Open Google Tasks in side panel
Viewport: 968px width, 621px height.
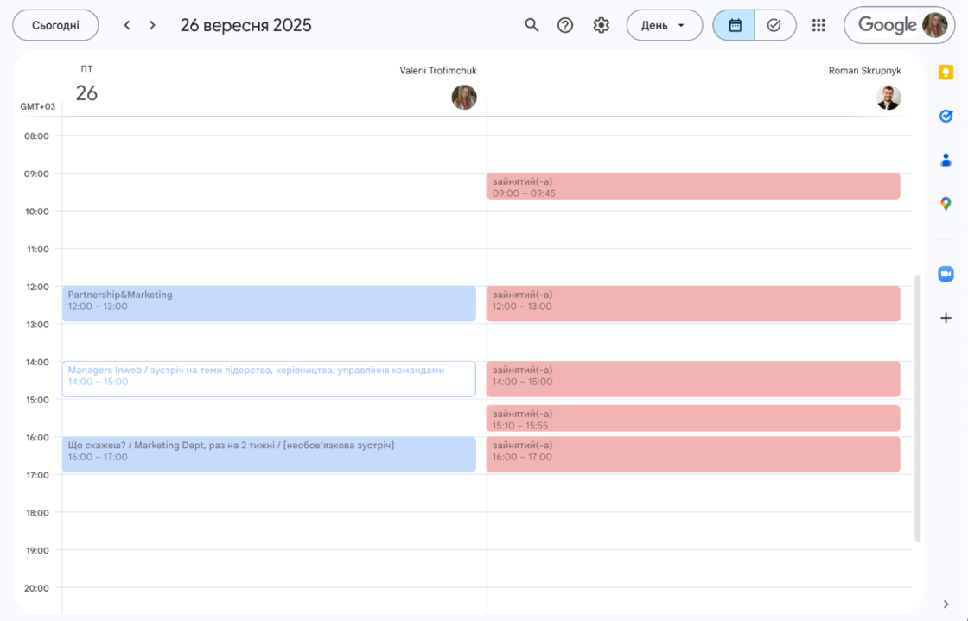point(946,116)
